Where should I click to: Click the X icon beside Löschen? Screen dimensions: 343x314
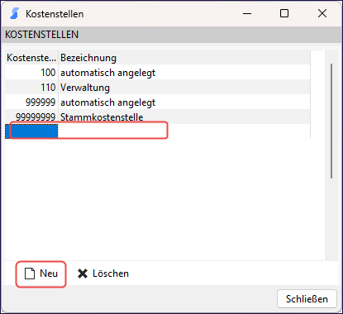(x=83, y=274)
